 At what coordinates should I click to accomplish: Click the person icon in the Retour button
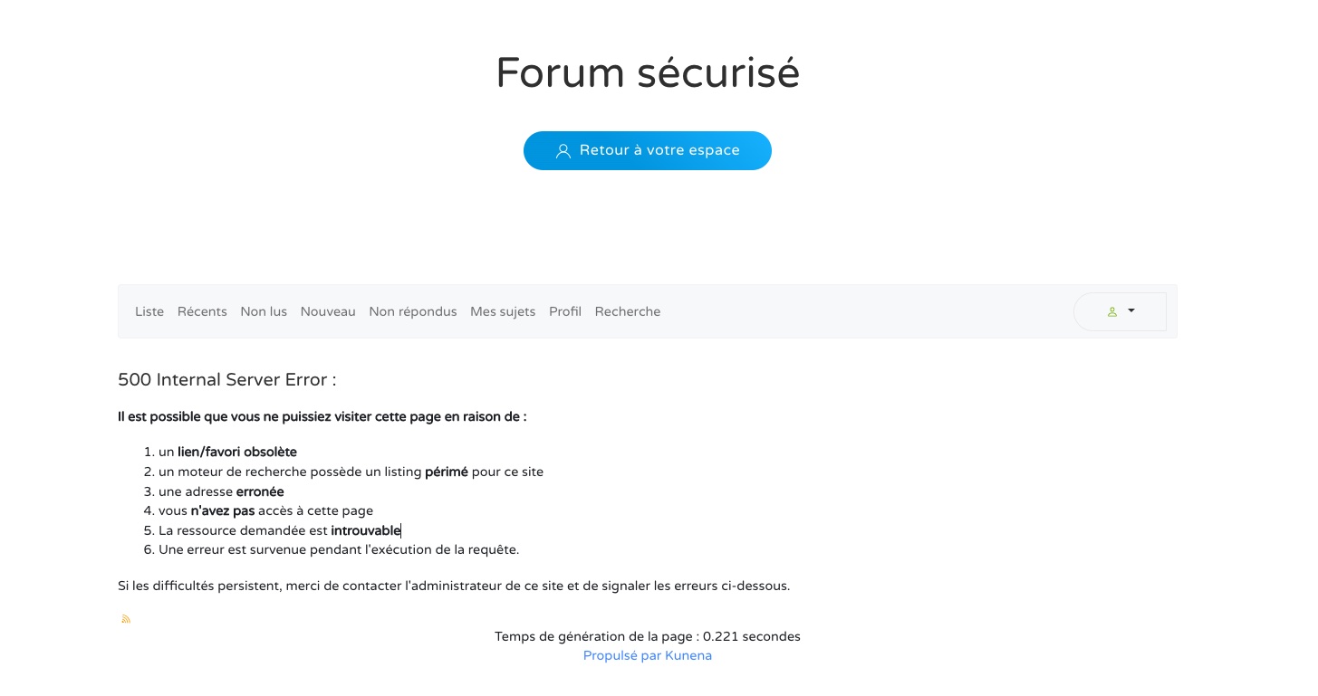(x=563, y=151)
